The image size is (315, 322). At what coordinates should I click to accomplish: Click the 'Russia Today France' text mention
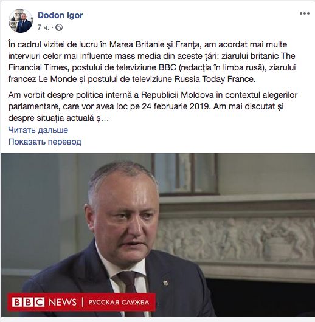pos(215,79)
